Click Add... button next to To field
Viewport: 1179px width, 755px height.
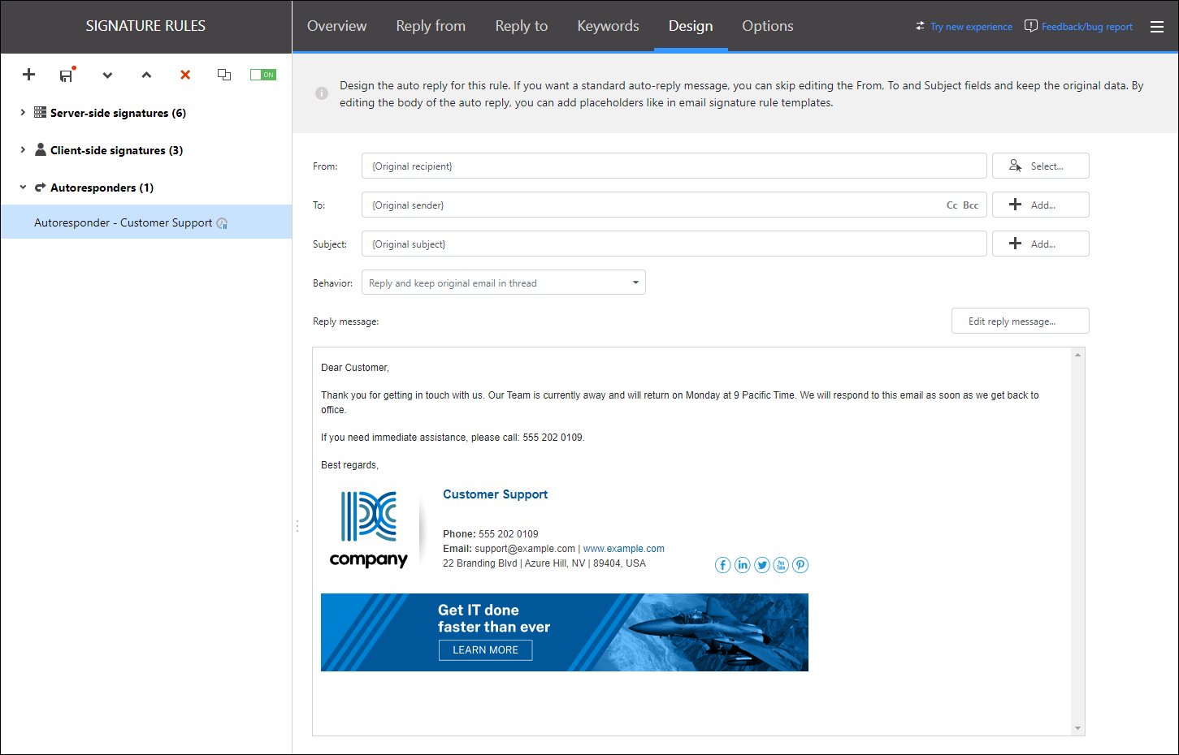(1040, 205)
